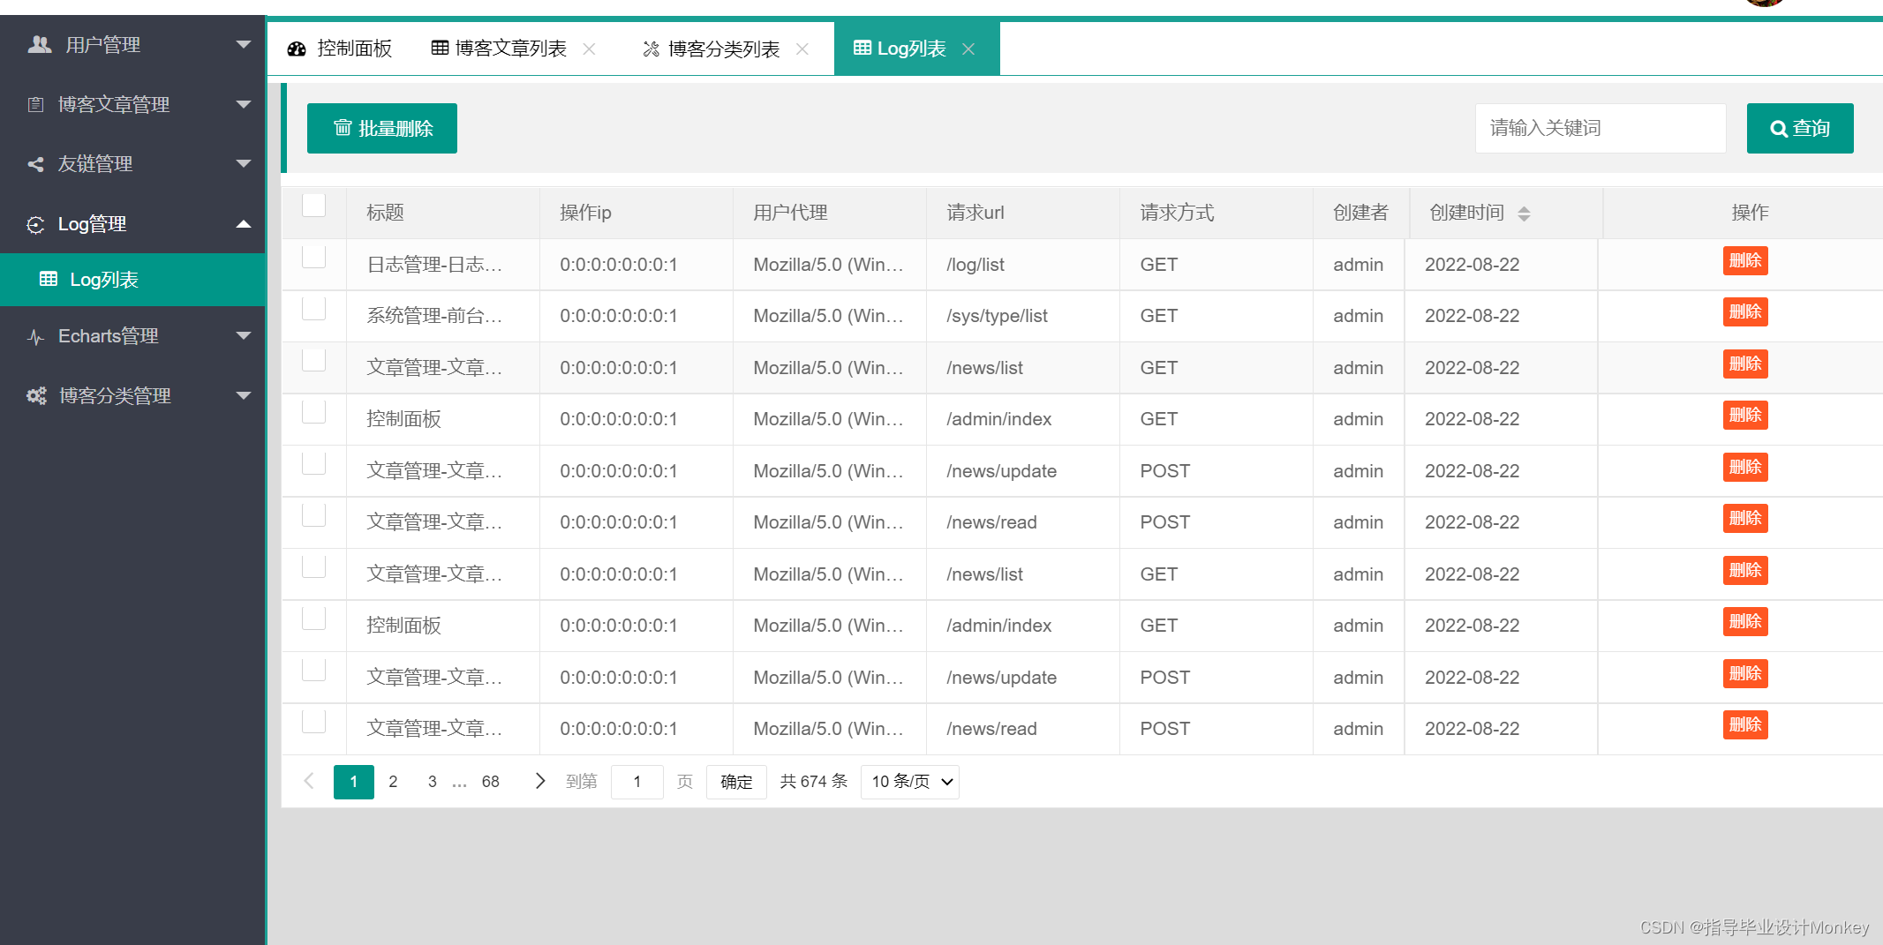Viewport: 1883px width, 945px height.
Task: Tick checkbox for first /news/read row
Action: (x=314, y=514)
